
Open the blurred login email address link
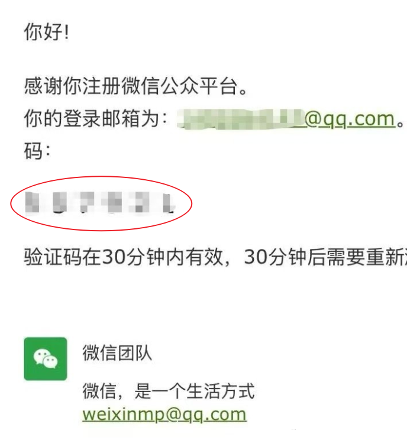(286, 119)
